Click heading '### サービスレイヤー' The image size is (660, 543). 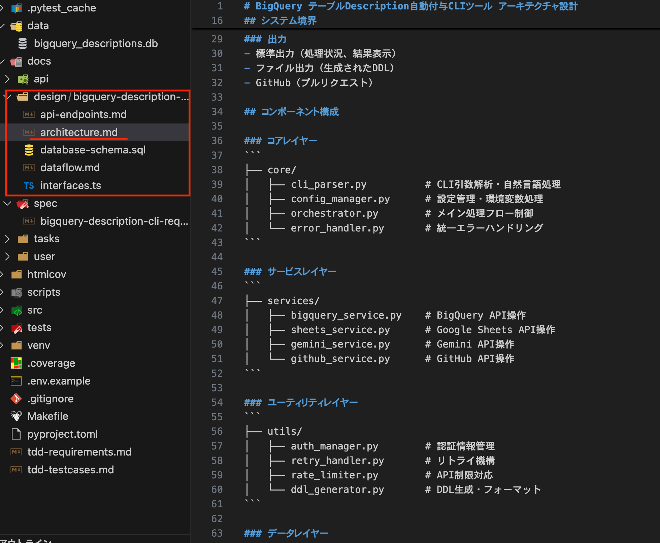(290, 271)
